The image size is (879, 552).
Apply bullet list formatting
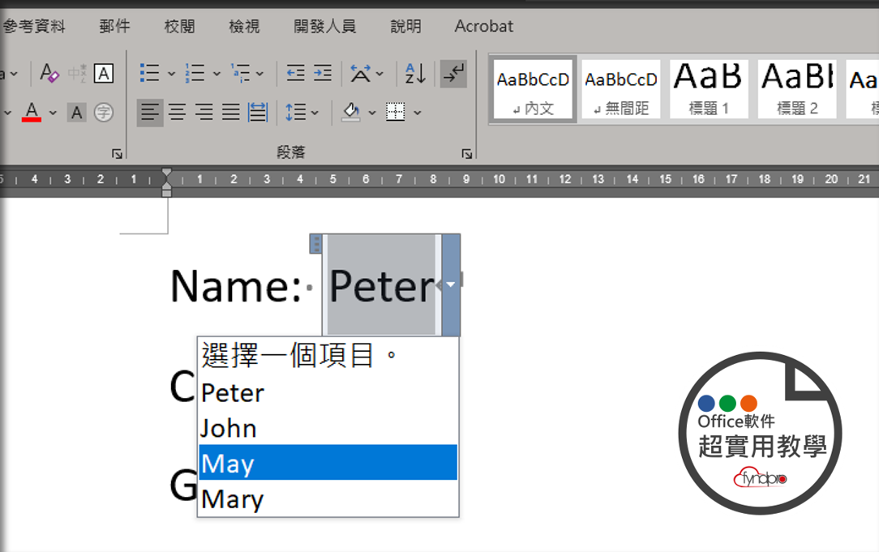pyautogui.click(x=150, y=74)
